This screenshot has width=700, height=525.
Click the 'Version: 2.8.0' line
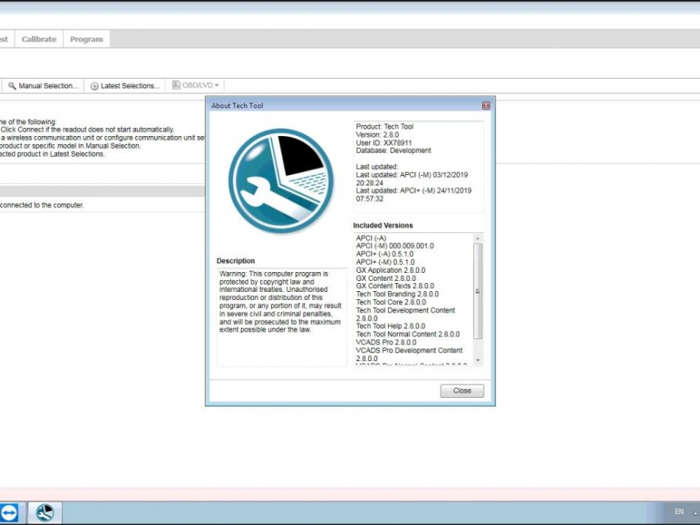pos(377,134)
